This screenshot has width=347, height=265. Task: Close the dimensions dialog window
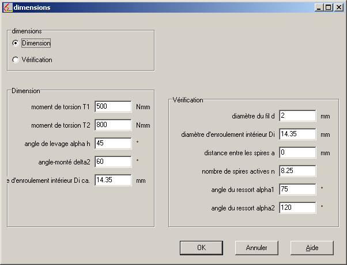tap(338, 7)
